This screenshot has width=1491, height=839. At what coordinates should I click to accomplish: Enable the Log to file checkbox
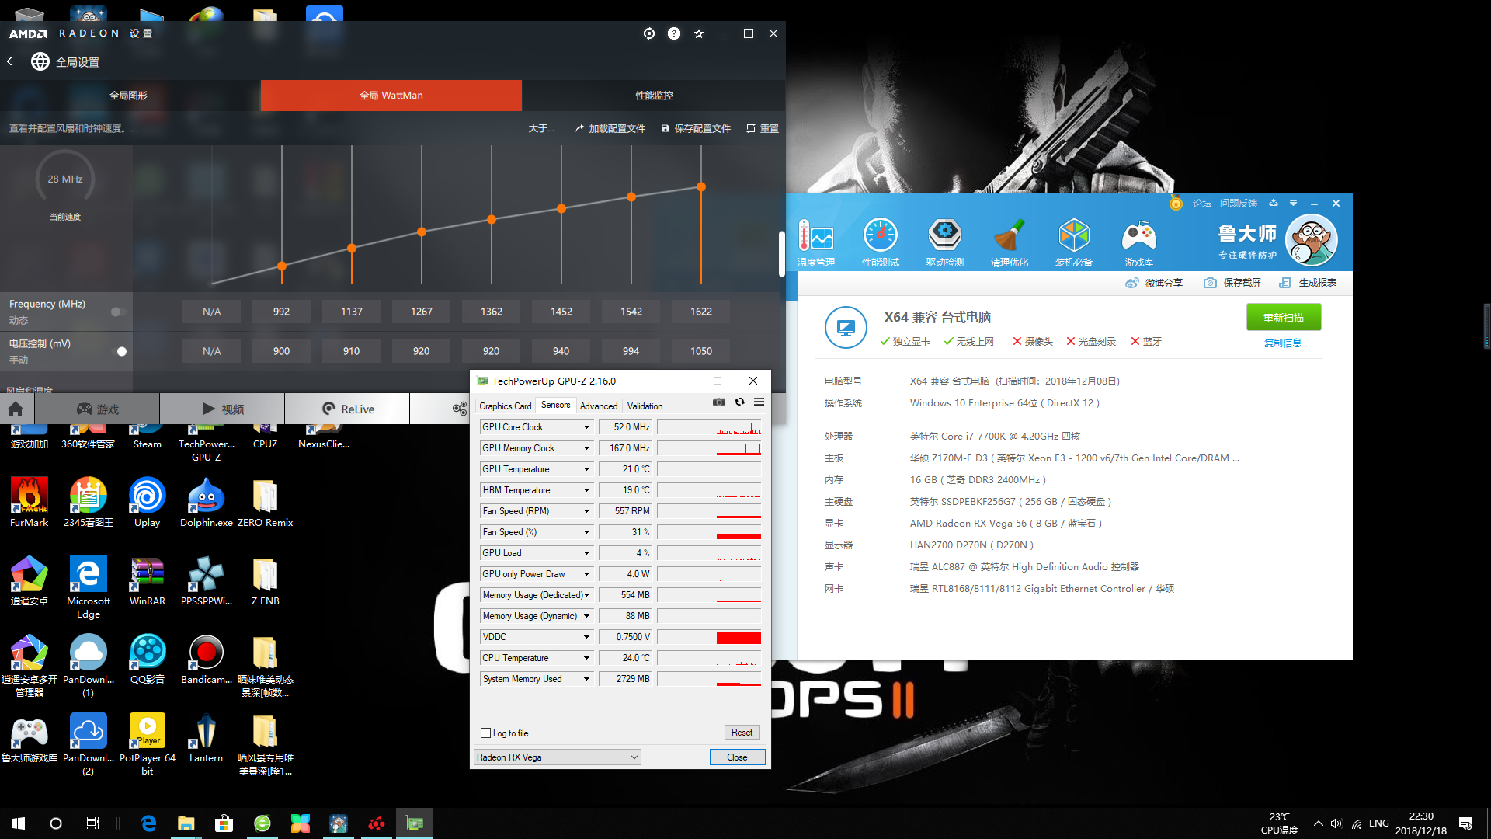486,733
